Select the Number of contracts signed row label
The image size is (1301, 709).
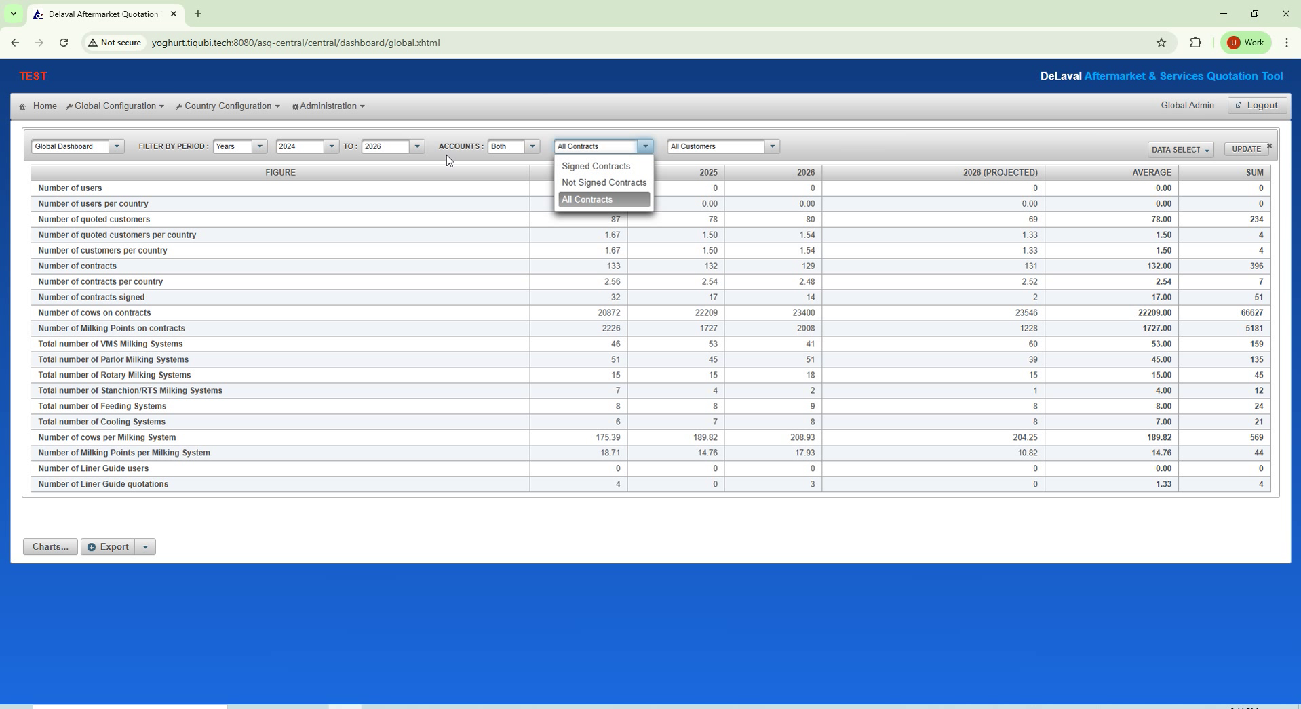coord(92,298)
